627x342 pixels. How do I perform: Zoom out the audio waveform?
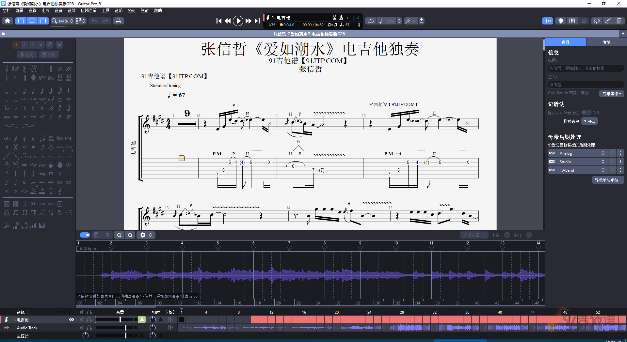pos(120,235)
